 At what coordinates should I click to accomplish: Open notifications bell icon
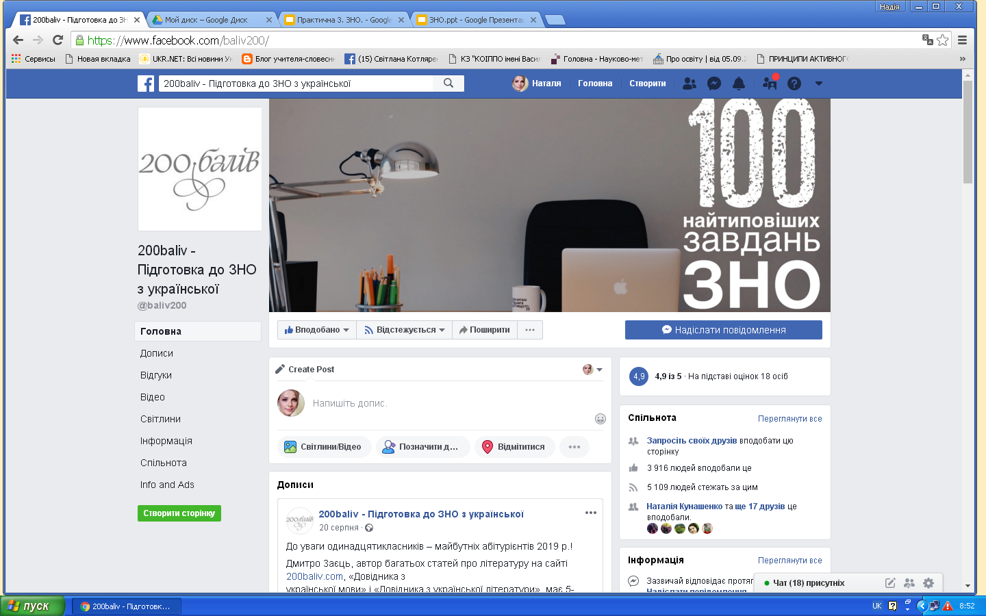click(739, 84)
